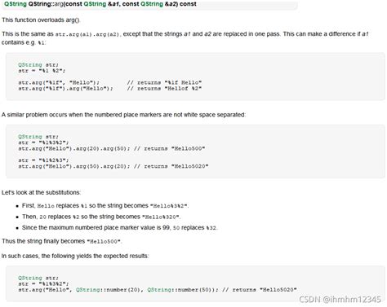Open the green QString return type link
The image size is (387, 307).
tap(16, 4)
